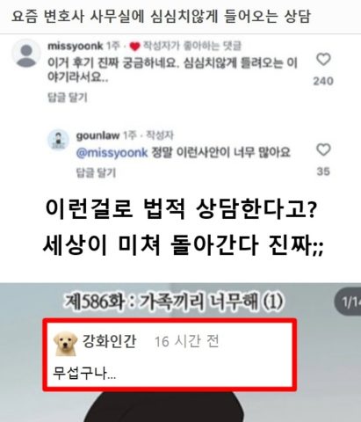Viewport: 361px width, 422px height.
Task: Open the gounlaw username link
Action: coord(97,135)
